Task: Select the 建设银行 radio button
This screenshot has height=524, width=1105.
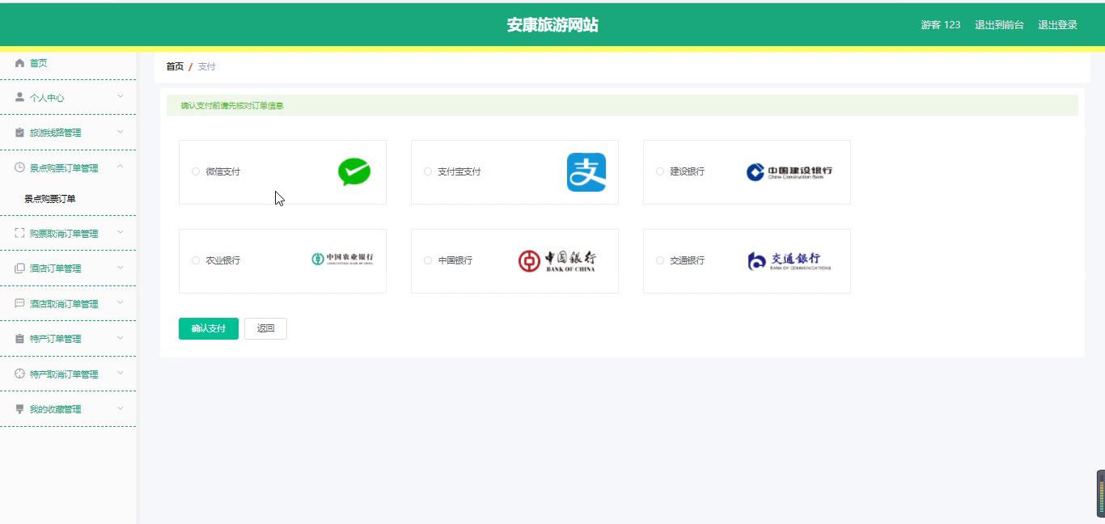Action: [660, 171]
